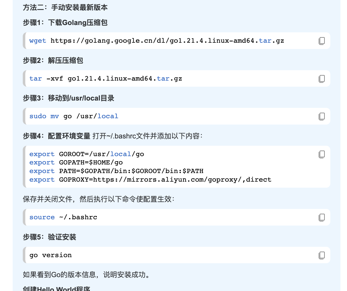Click the highlighted wget keyword
The image size is (347, 291).
[x=37, y=41]
